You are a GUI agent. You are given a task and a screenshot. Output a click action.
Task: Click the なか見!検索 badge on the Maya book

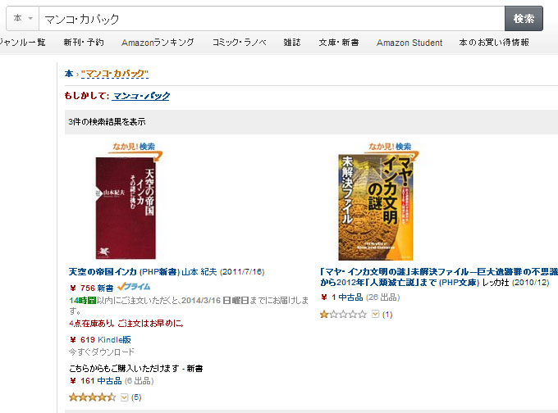391,148
